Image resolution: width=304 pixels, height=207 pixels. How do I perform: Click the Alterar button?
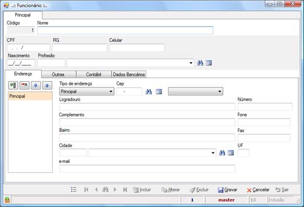tap(171, 190)
